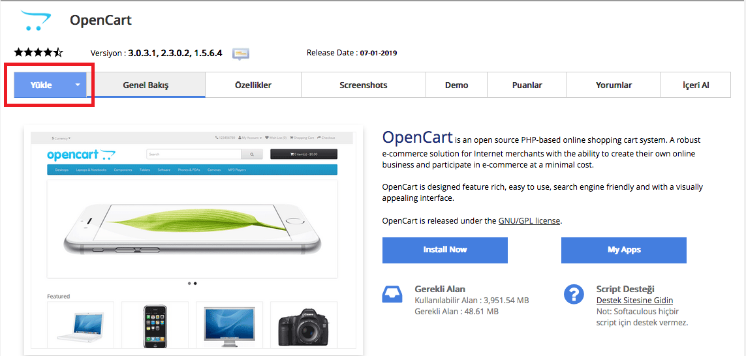Expand the Yükle dropdown arrow
The height and width of the screenshot is (356, 746).
click(x=78, y=85)
